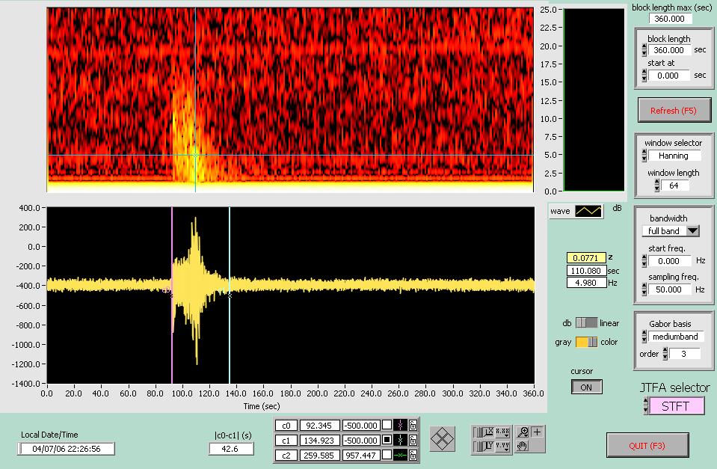Click the padlock icon for cursor c2

point(413,456)
